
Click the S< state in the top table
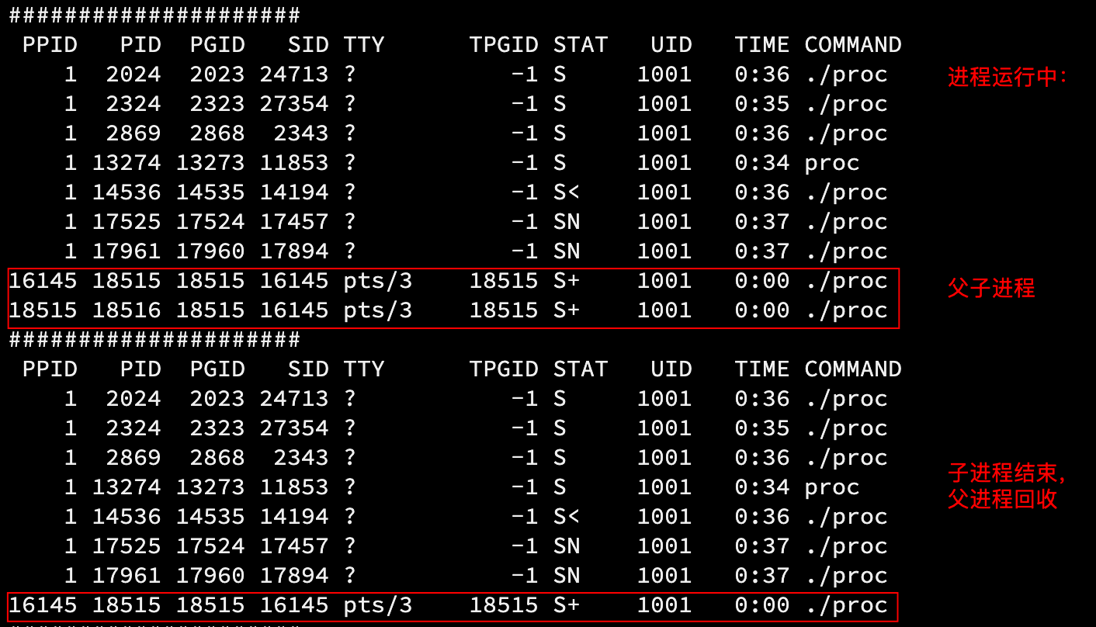[x=566, y=192]
